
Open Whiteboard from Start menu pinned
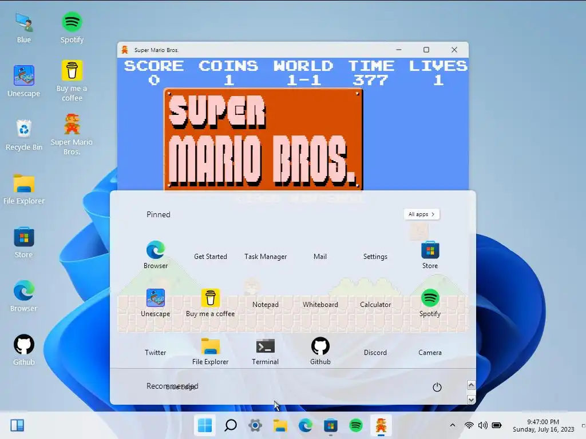[x=320, y=304]
